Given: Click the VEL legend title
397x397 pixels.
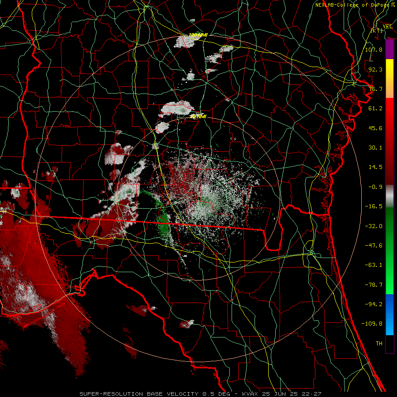Looking at the screenshot, I should pyautogui.click(x=387, y=26).
